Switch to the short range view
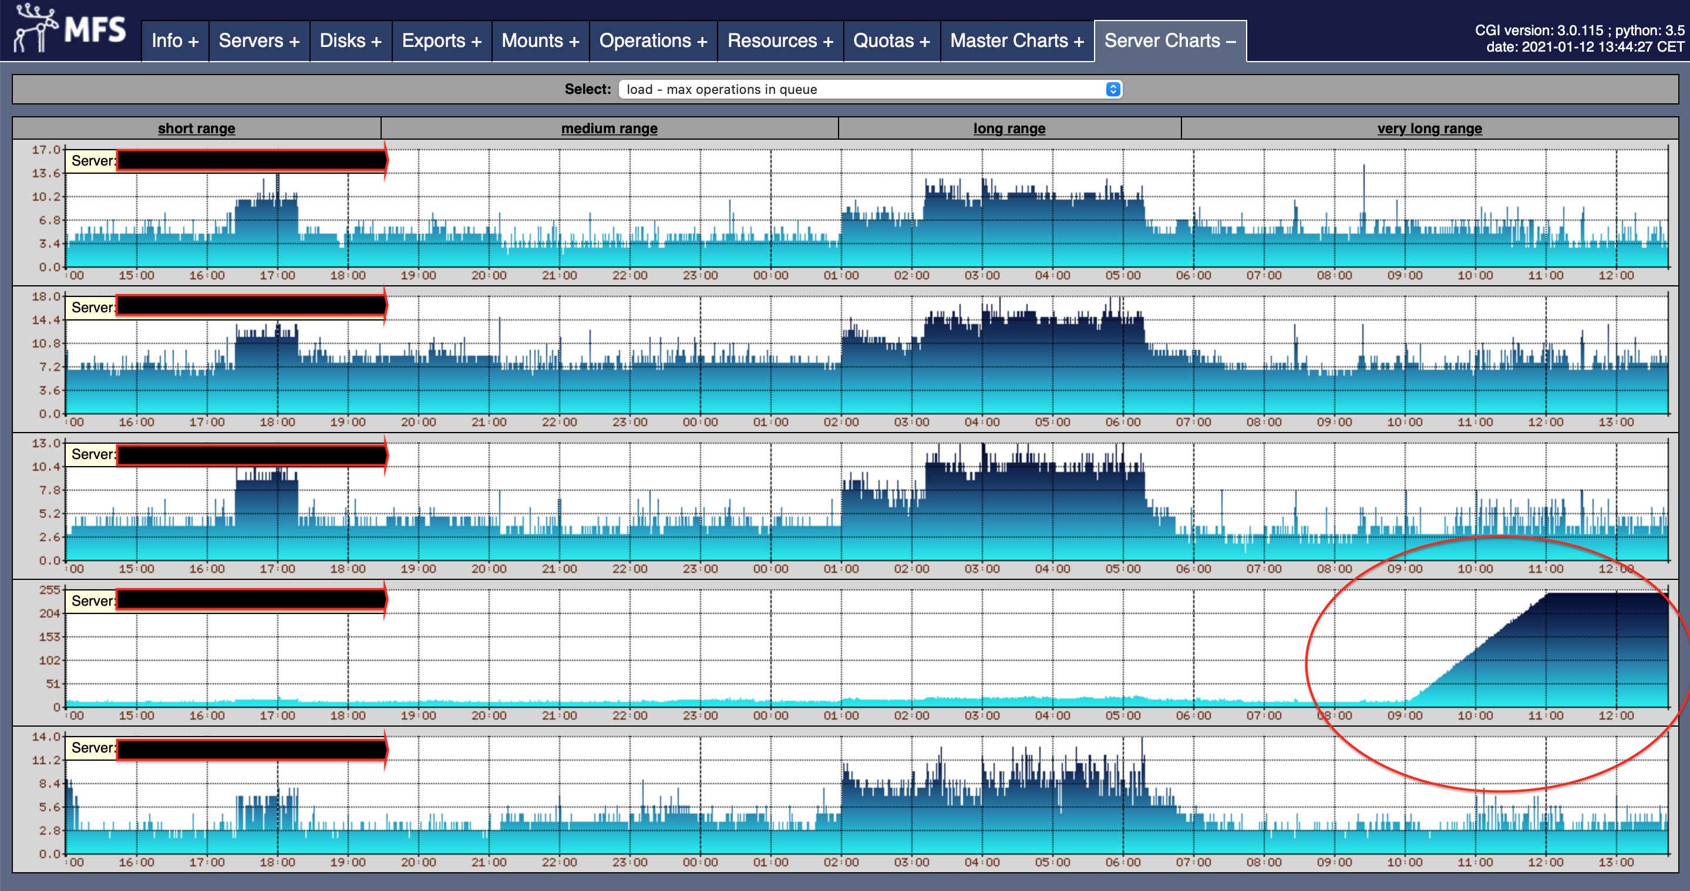The height and width of the screenshot is (891, 1690). (196, 129)
